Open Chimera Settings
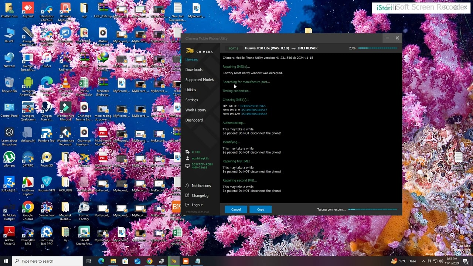The height and width of the screenshot is (266, 473). pyautogui.click(x=191, y=100)
